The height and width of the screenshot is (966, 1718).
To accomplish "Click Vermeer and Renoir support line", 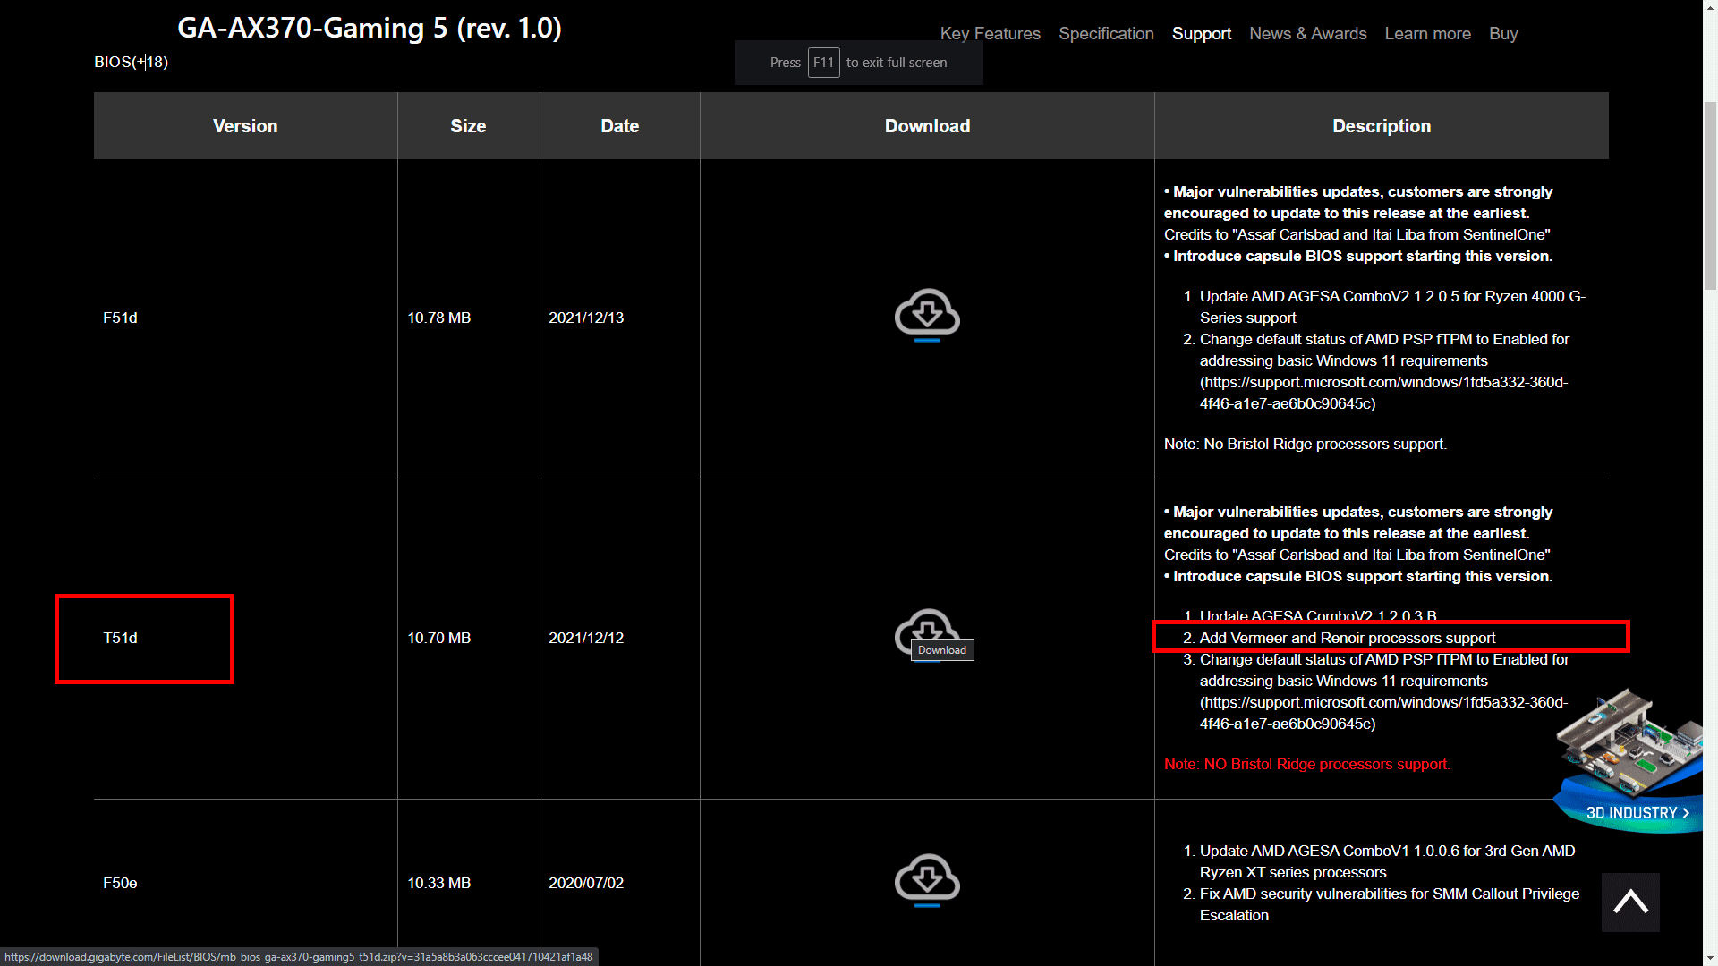I will [x=1347, y=638].
